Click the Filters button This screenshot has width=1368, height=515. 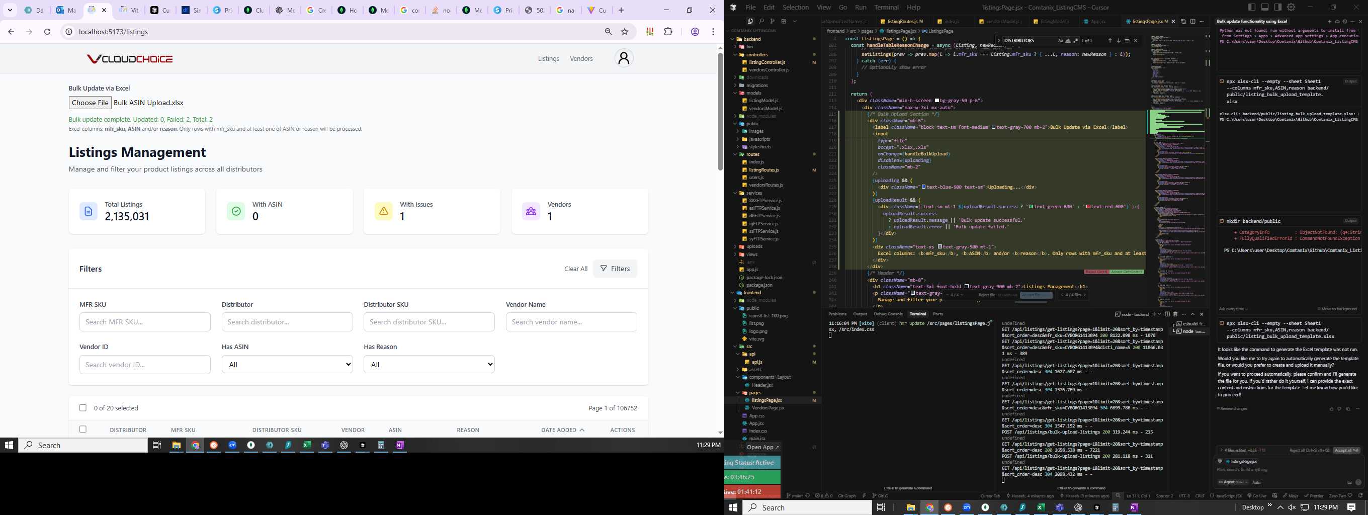[x=615, y=269]
